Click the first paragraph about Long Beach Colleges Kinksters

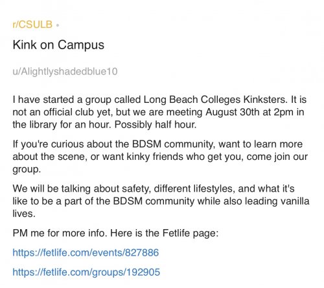159,112
